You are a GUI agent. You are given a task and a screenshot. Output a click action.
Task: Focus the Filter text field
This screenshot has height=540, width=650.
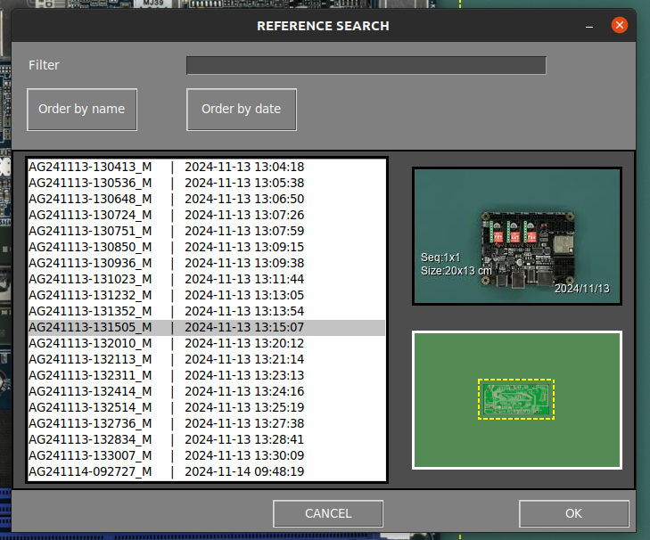coord(366,65)
